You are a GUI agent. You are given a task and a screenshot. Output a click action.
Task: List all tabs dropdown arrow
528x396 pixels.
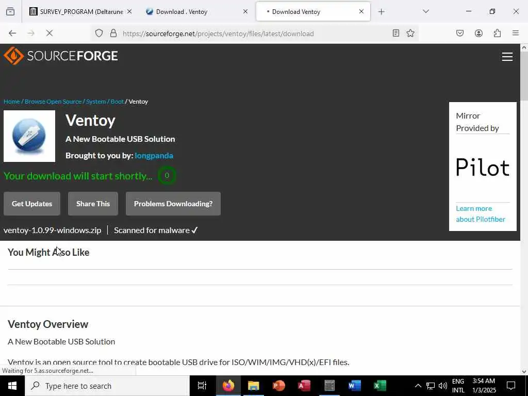[x=425, y=11]
